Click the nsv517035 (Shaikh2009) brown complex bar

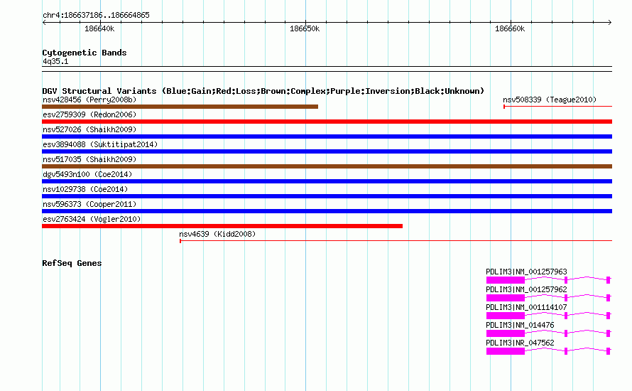point(327,166)
